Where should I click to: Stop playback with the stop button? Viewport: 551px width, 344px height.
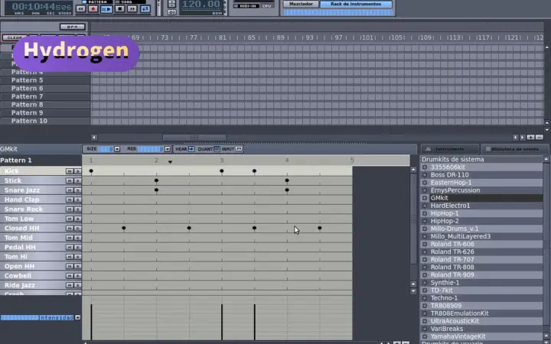(119, 8)
